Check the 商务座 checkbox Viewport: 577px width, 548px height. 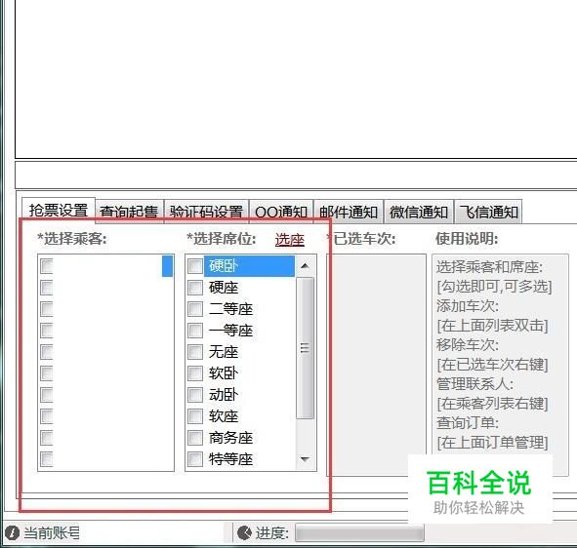(x=195, y=438)
